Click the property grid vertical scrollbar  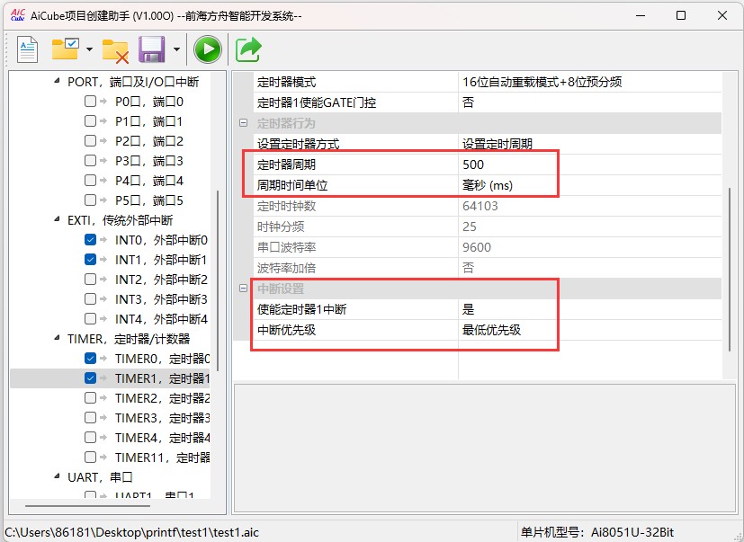(x=730, y=270)
